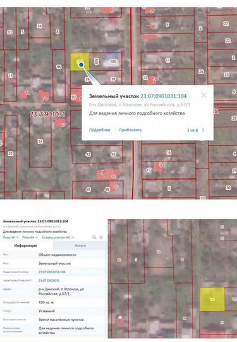Switch to the 'Информация' tab

[x=26, y=246]
